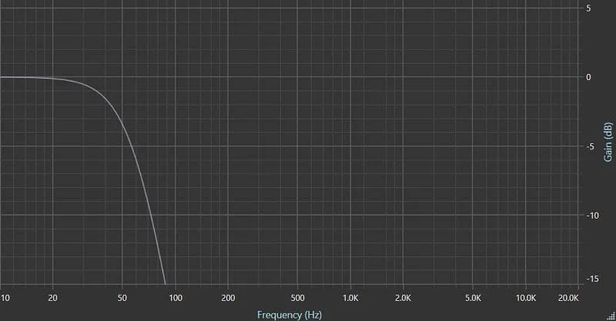
Task: Click the '2.0K' frequency axis label
Action: coord(403,298)
